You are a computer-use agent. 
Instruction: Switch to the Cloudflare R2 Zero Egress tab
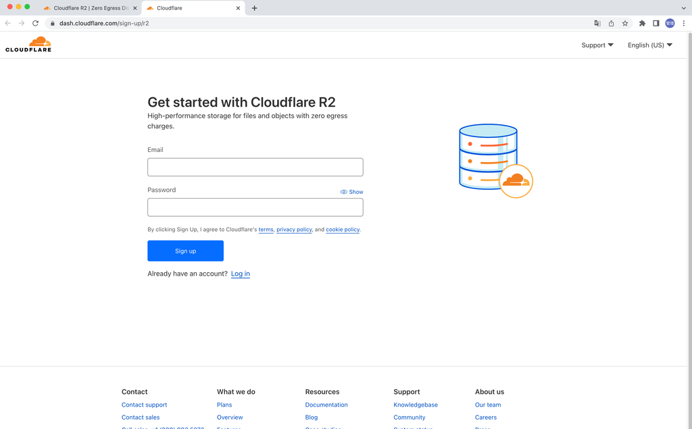pos(88,8)
